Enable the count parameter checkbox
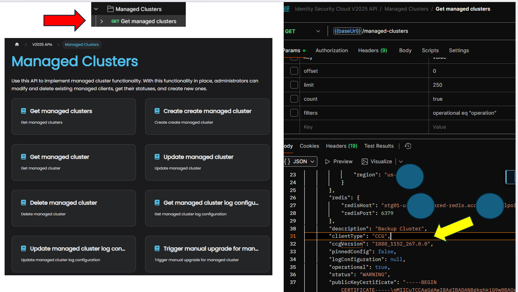This screenshot has height=292, width=518. [x=294, y=99]
